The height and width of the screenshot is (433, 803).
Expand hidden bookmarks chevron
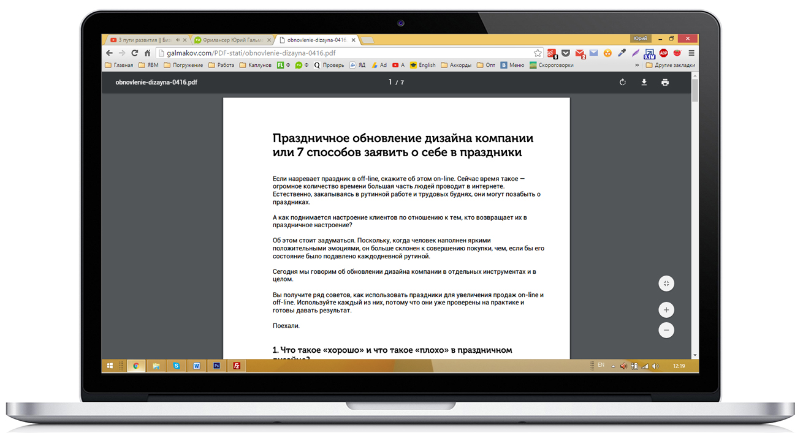tap(637, 65)
